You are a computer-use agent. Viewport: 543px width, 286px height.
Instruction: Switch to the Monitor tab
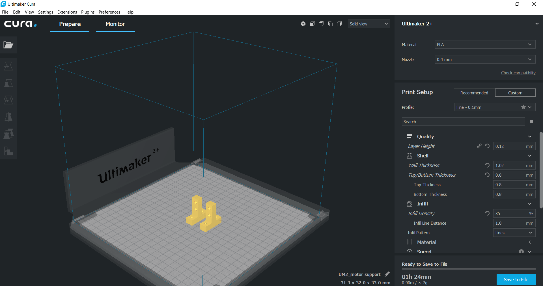pyautogui.click(x=115, y=24)
